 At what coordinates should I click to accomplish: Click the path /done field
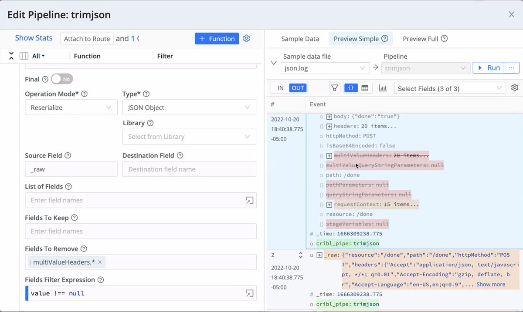tap(343, 175)
